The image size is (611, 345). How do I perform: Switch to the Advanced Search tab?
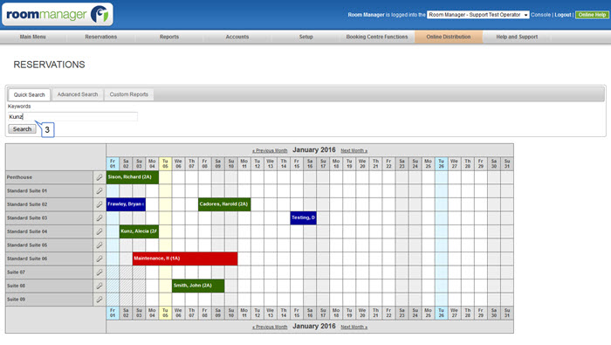pos(78,94)
